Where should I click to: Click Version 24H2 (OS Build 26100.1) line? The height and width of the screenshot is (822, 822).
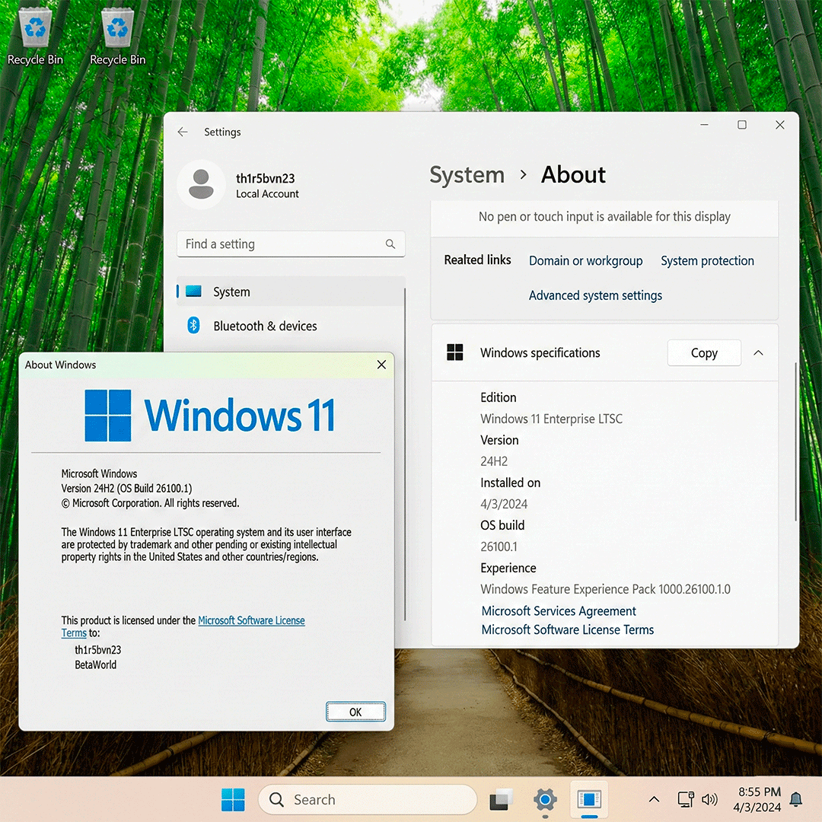126,488
